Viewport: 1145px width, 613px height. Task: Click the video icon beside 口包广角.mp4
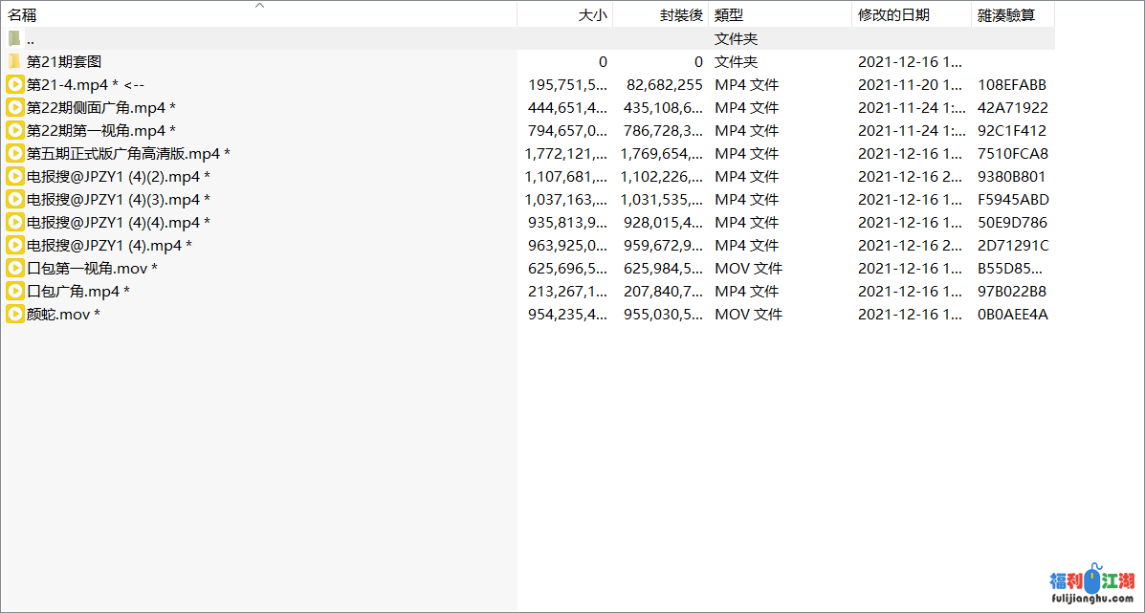(14, 291)
